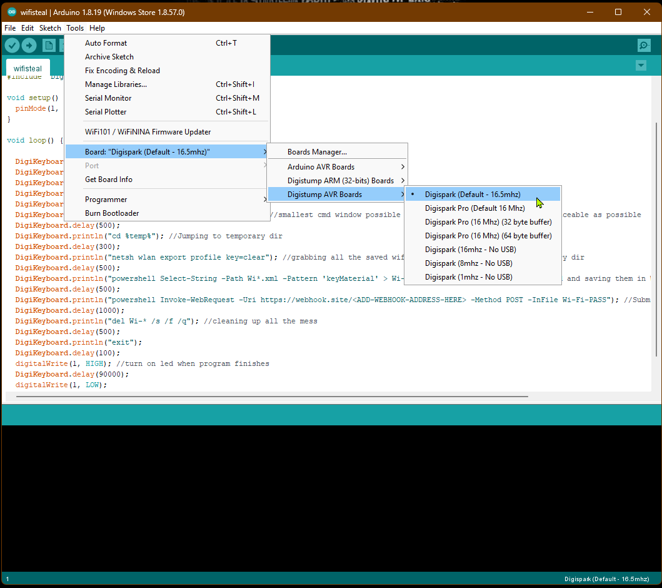This screenshot has height=588, width=662.
Task: Expand Digistump AVR Boards submenu
Action: coord(338,195)
